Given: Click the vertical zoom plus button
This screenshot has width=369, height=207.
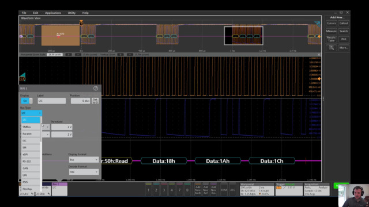Looking at the screenshot, I should click(x=121, y=55).
